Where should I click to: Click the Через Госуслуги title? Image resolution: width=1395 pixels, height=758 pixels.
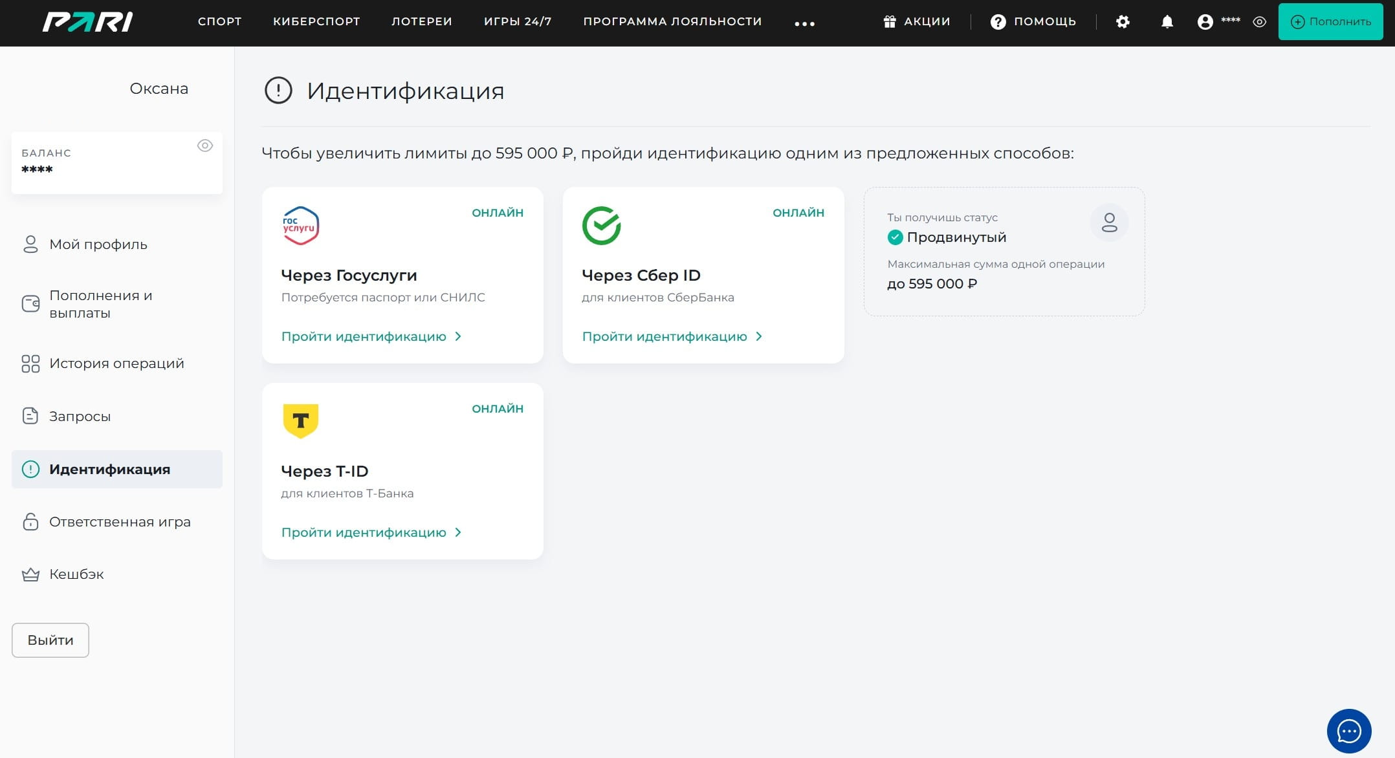point(349,276)
